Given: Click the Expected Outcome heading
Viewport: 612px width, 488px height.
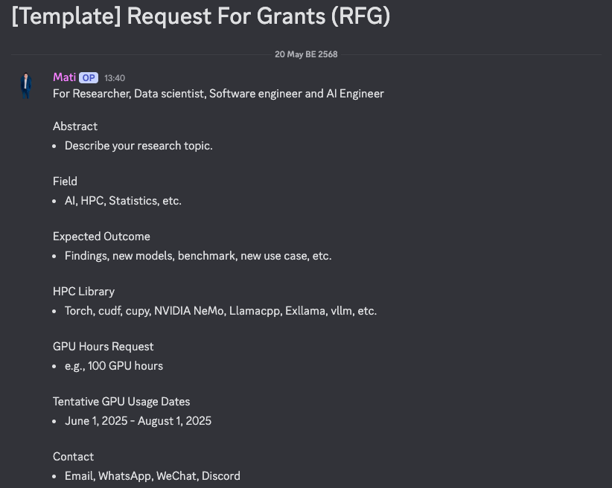Looking at the screenshot, I should click(101, 237).
